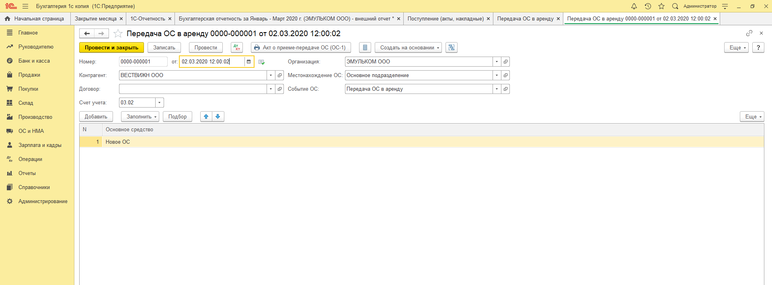Expand the Контрагент dropdown list

pos(271,75)
